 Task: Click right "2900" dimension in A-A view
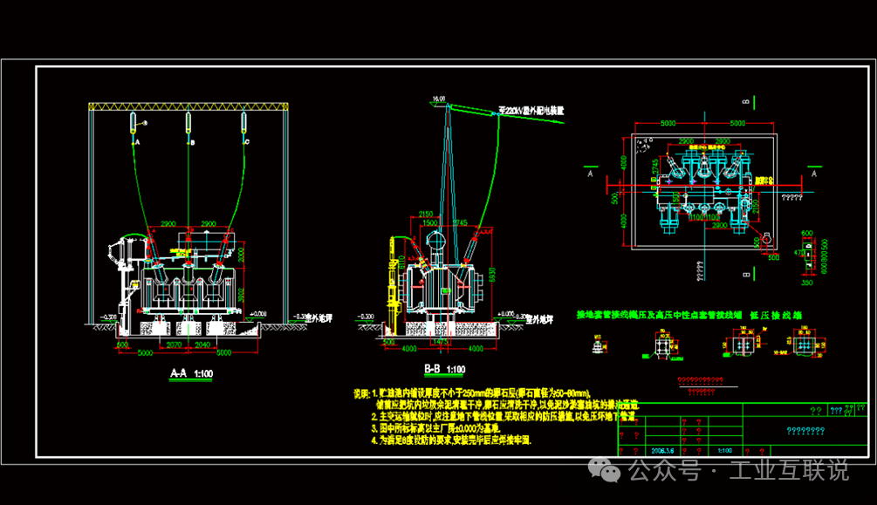point(209,223)
